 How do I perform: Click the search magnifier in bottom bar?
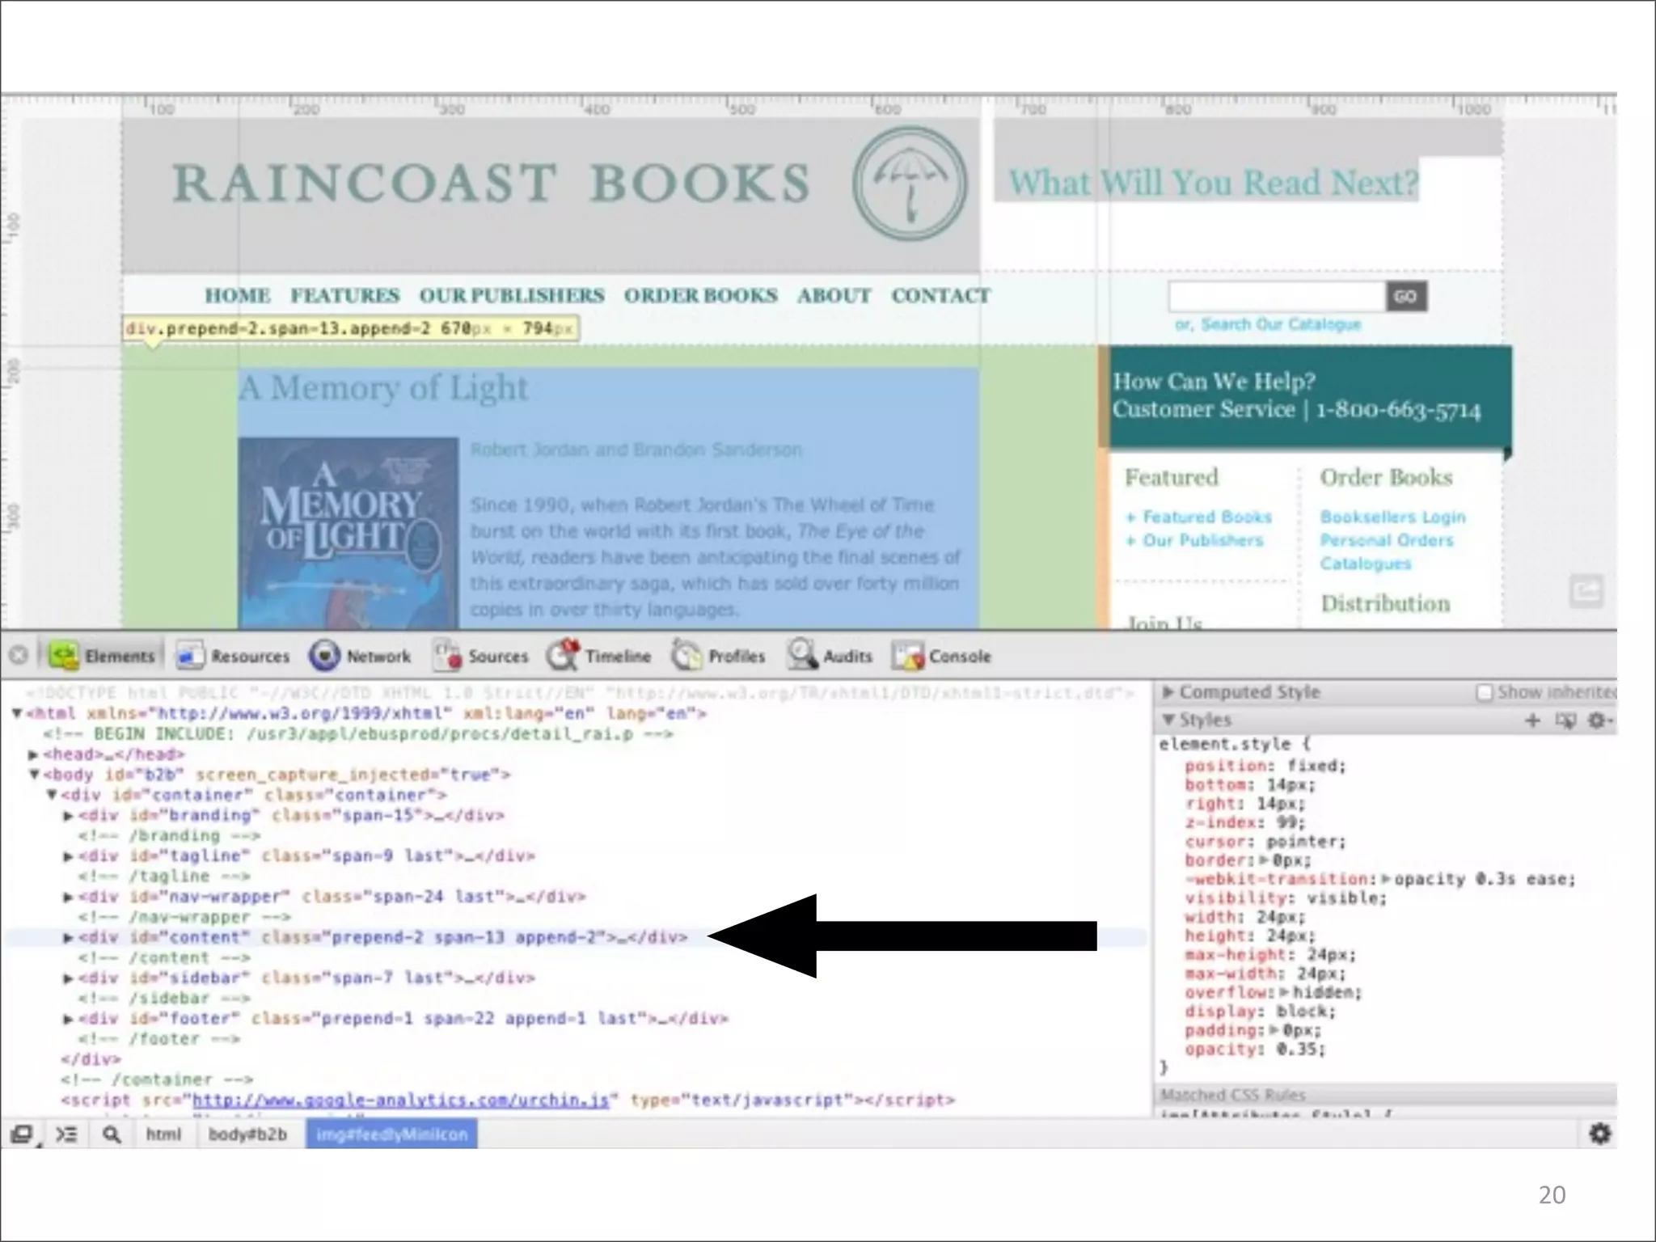point(112,1134)
